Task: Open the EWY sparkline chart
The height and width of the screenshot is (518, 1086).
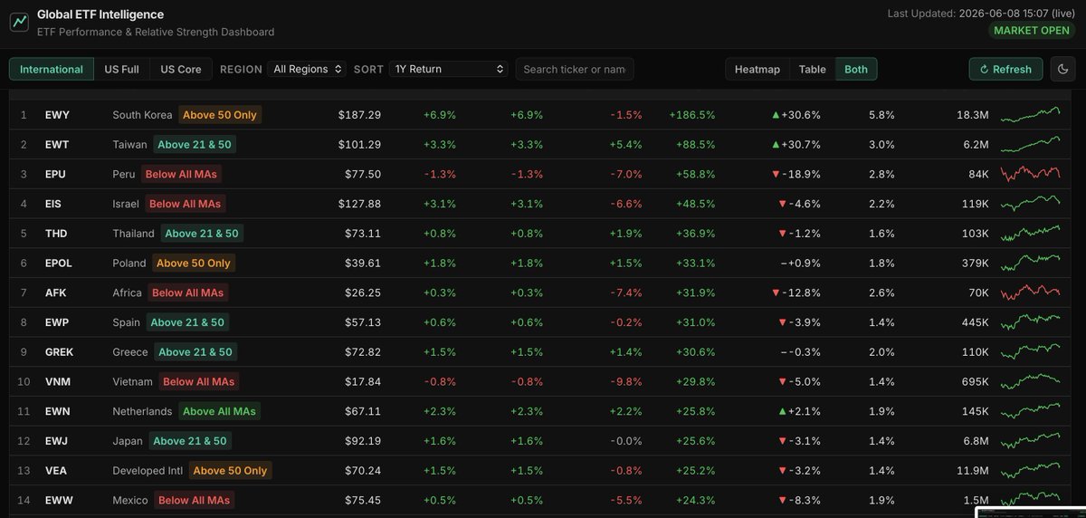Action: click(1031, 114)
